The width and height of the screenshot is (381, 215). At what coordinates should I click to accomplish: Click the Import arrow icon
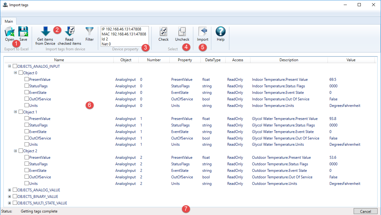(x=203, y=32)
